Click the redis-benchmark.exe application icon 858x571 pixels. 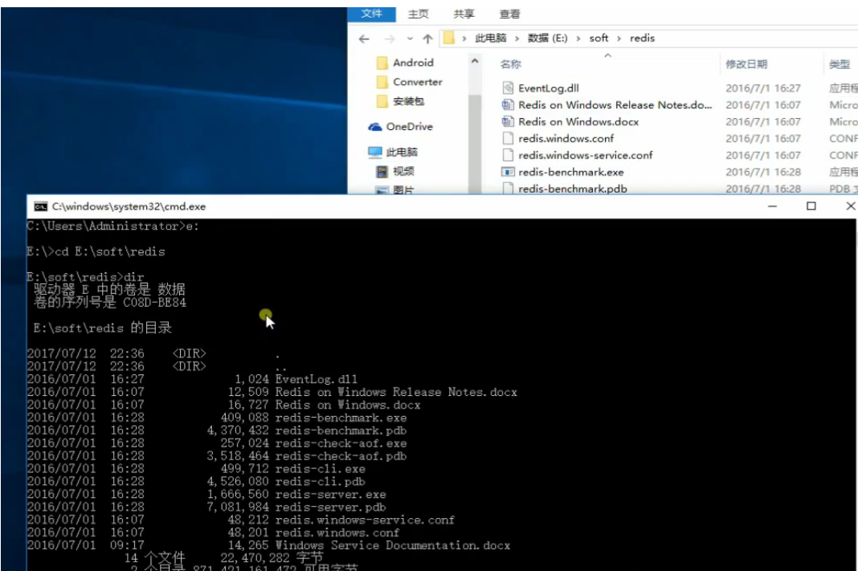508,173
